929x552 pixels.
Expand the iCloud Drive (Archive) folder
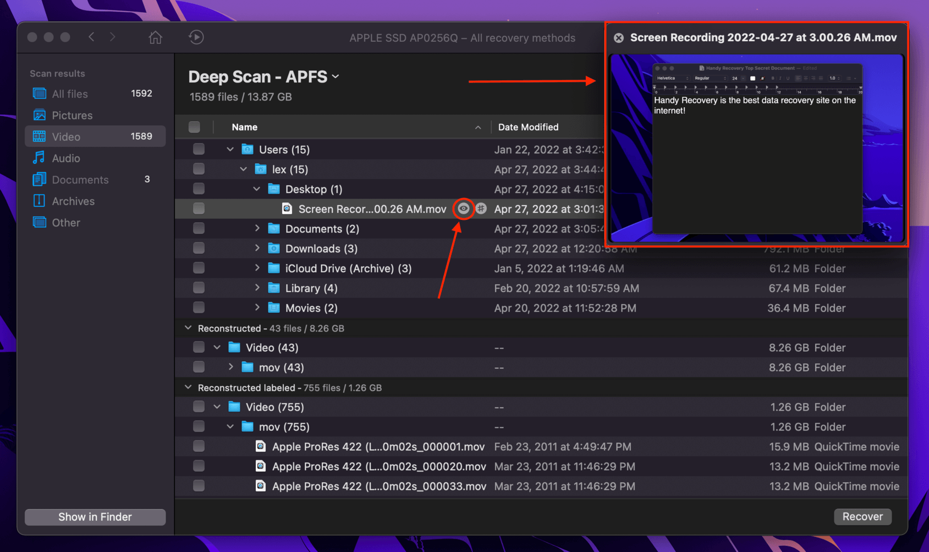coord(257,268)
